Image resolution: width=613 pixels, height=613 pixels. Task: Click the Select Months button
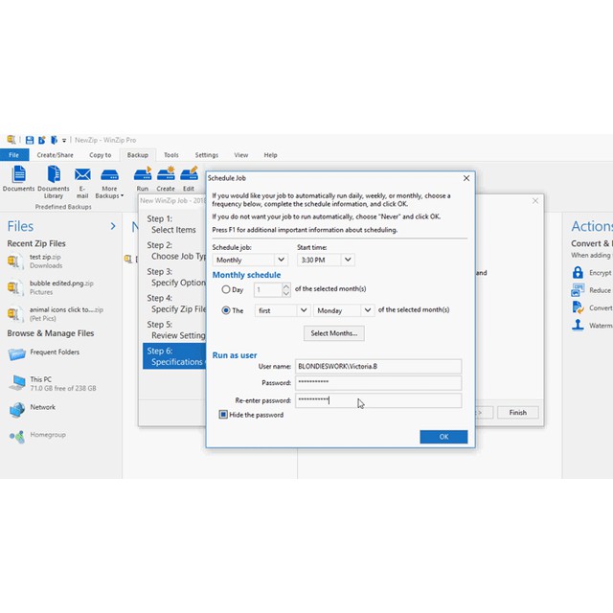coord(334,333)
